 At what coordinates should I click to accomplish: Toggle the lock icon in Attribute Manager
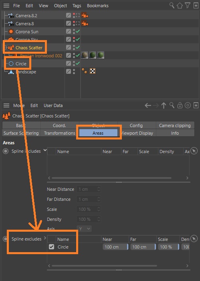pos(180,105)
